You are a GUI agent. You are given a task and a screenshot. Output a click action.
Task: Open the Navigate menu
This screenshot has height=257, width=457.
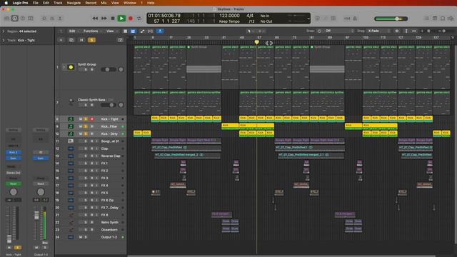tap(74, 3)
